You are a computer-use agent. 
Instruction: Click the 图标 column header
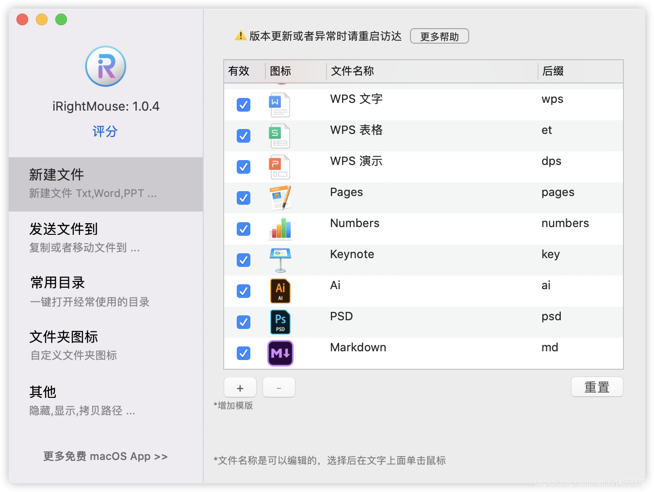point(296,71)
